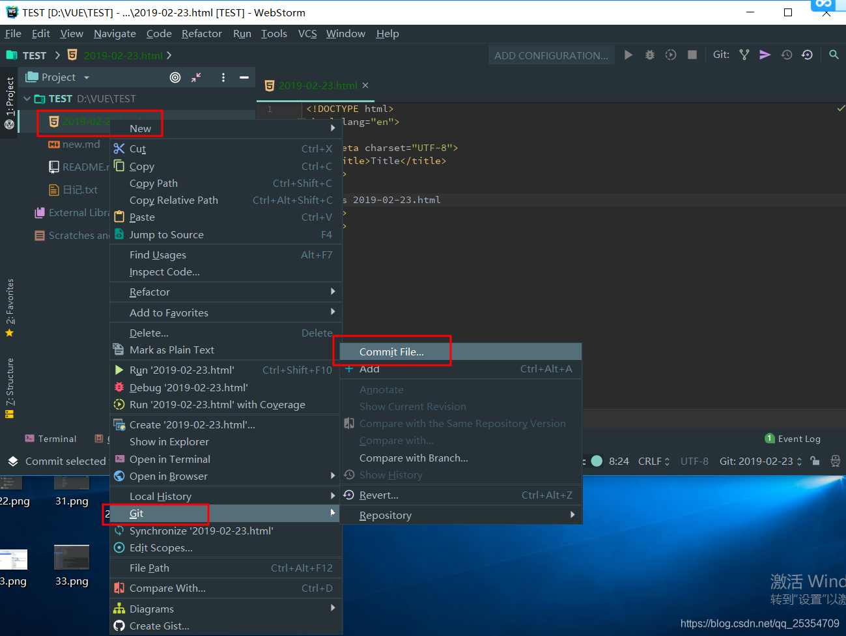Click the teal color circle in the status bar
The height and width of the screenshot is (636, 846).
(x=596, y=461)
